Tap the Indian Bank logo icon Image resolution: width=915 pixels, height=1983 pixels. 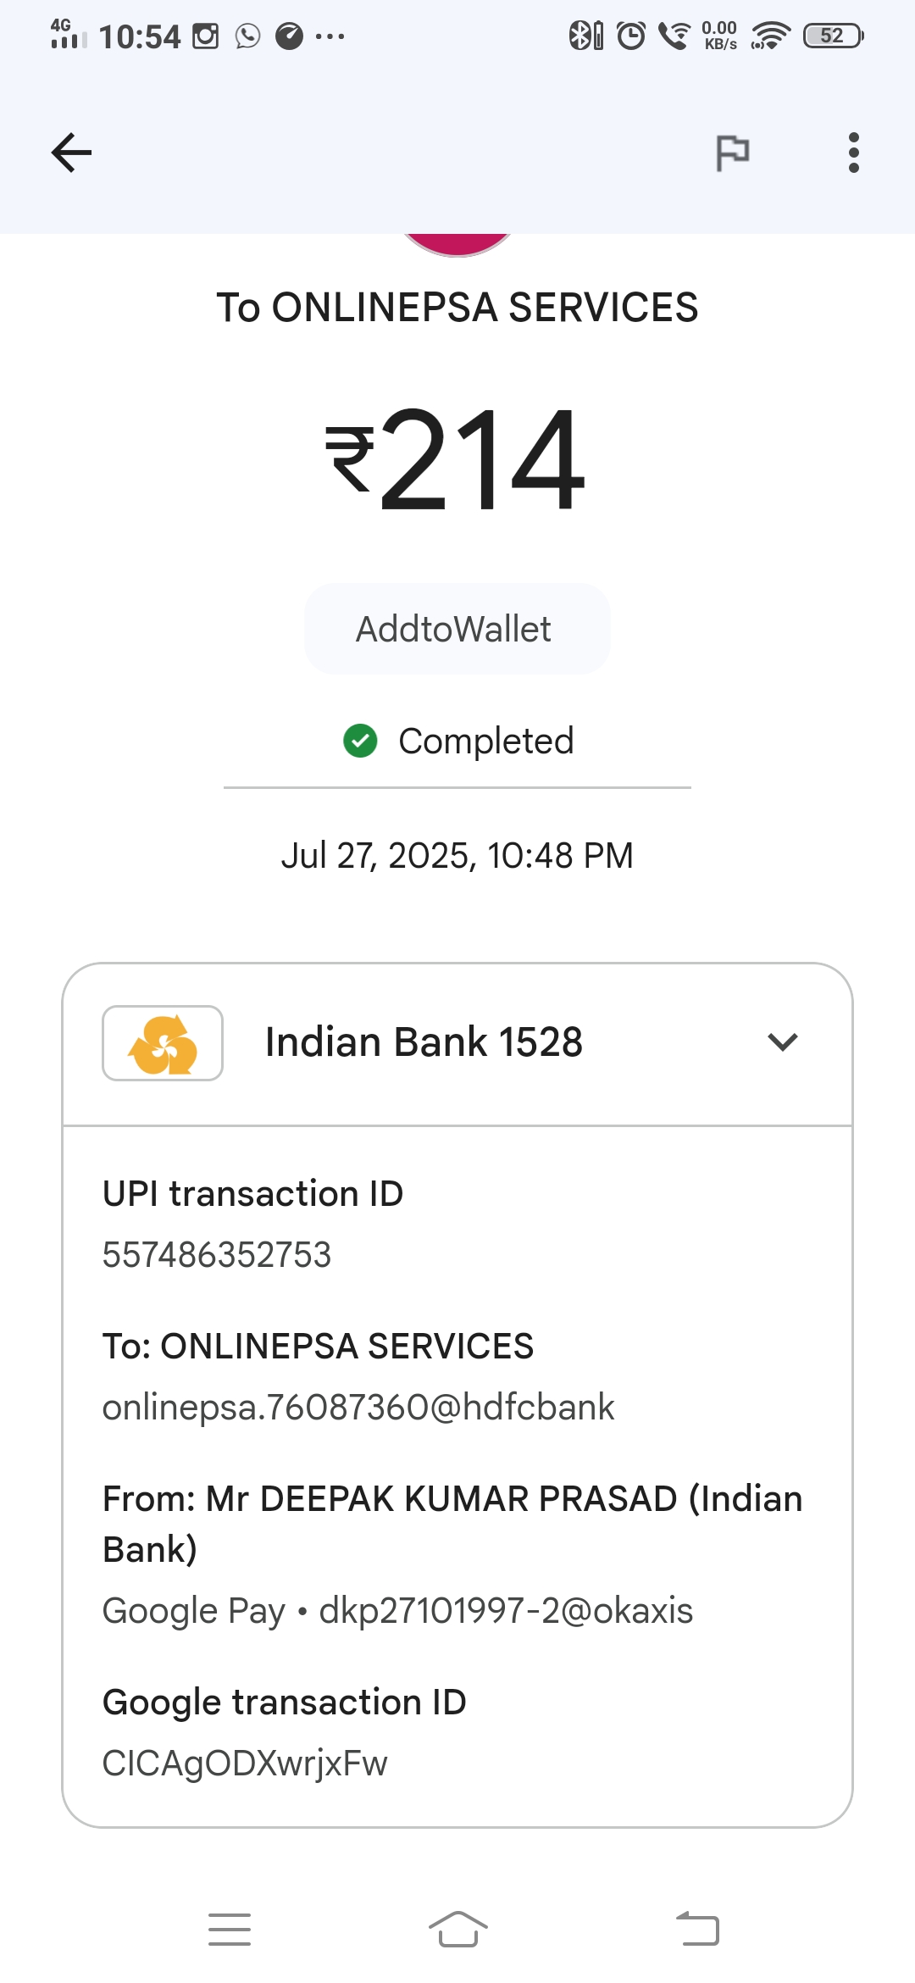163,1043
